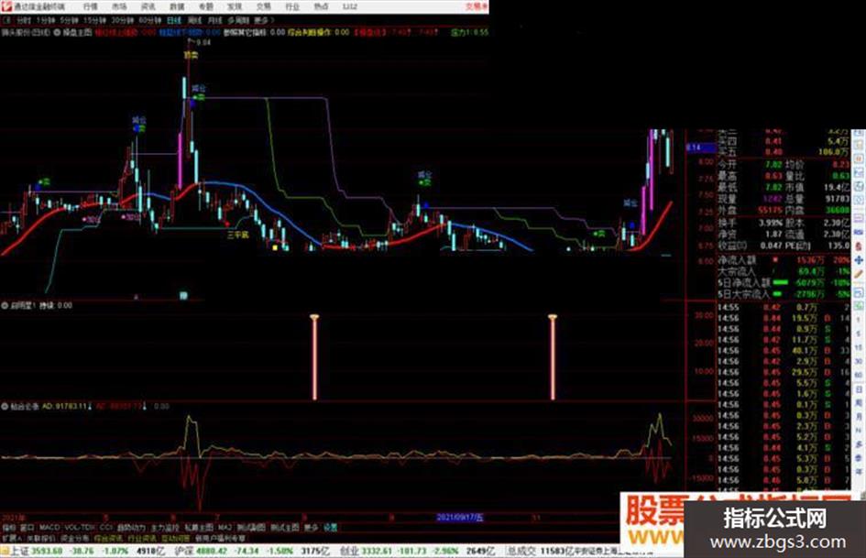Apply the 趋势动力 indicator
Viewport: 866px width, 558px height.
[131, 528]
